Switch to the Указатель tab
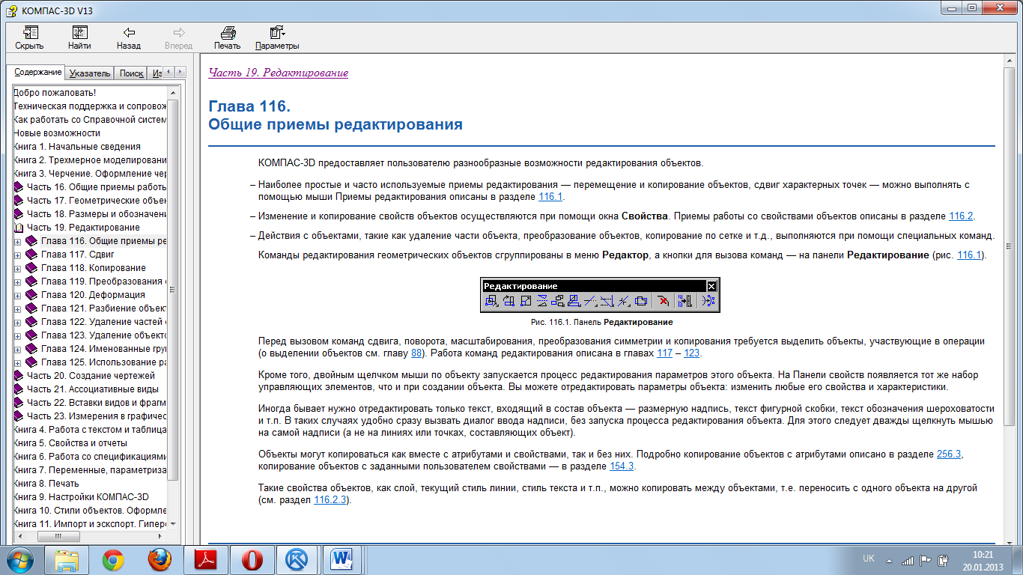The width and height of the screenshot is (1023, 575). pos(90,73)
